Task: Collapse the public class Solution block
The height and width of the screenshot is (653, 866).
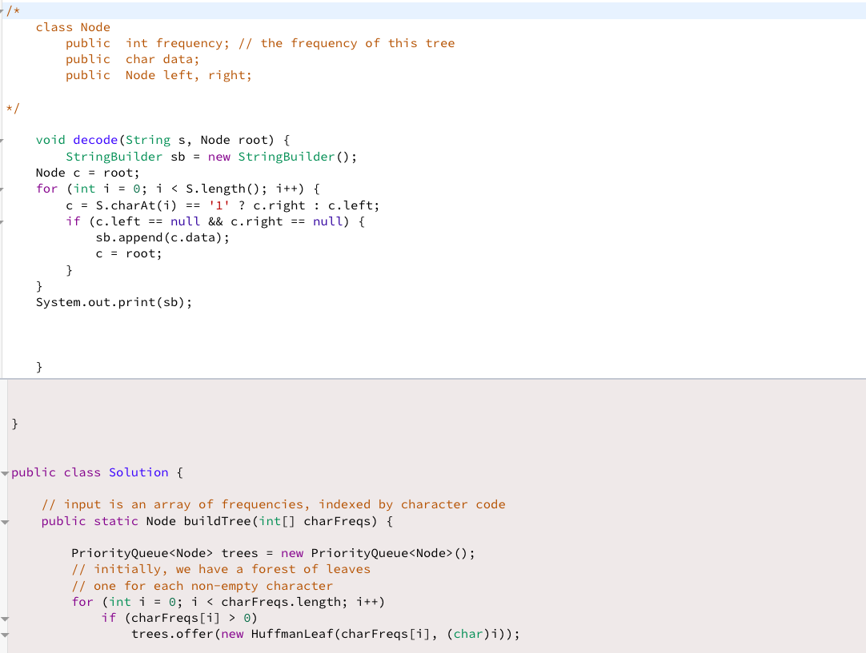Action: (4, 472)
